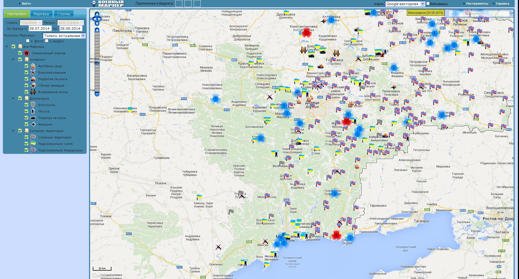The height and width of the screenshot is (279, 519).
Task: Collapse the Конфликт tree group
Action: click(x=13, y=59)
